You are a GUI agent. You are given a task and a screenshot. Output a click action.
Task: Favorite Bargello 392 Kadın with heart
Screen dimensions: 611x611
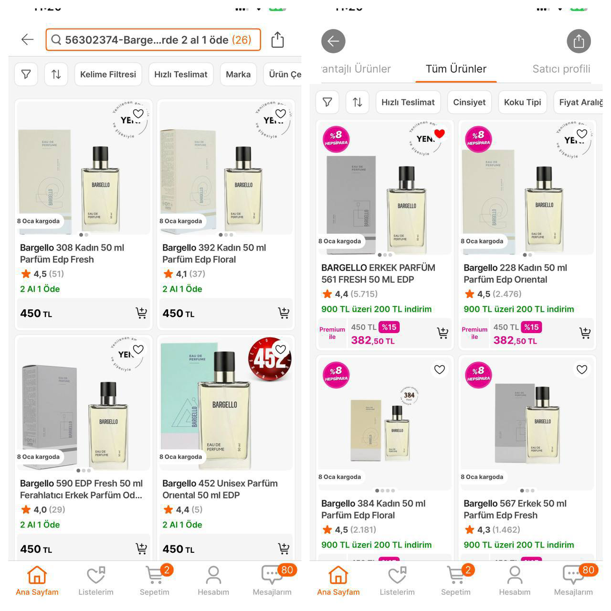(x=281, y=114)
